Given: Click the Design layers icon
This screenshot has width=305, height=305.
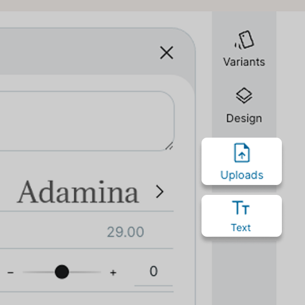Looking at the screenshot, I should click(244, 95).
